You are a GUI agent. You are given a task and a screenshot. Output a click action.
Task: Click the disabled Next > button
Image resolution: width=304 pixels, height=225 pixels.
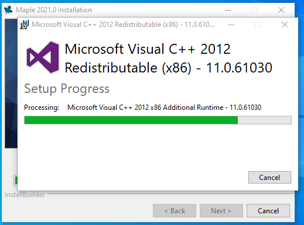221,211
